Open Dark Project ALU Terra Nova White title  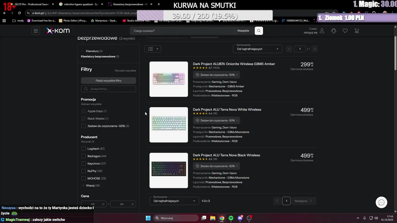point(227,109)
